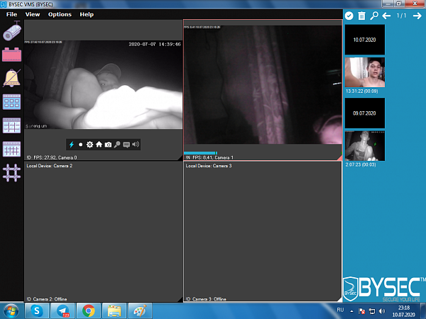This screenshot has width=426, height=319.
Task: Take a snapshot with the camera icon
Action: click(x=109, y=145)
